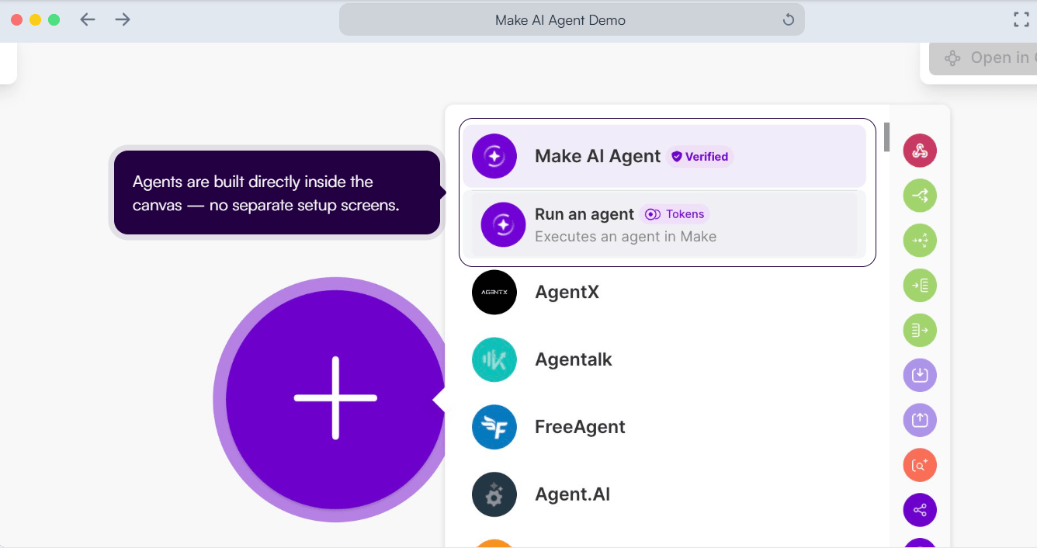The width and height of the screenshot is (1037, 548).
Task: Click the Tokens badge
Action: [x=675, y=214]
